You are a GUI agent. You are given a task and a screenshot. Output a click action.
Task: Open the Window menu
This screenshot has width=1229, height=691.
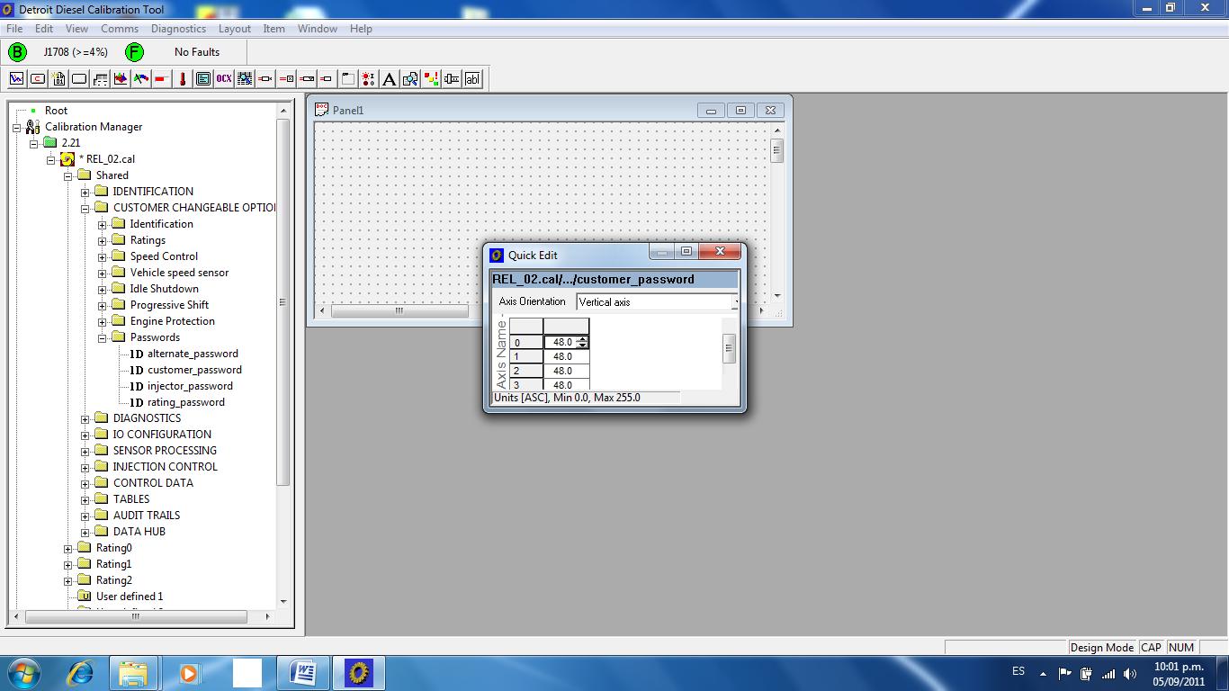[318, 29]
